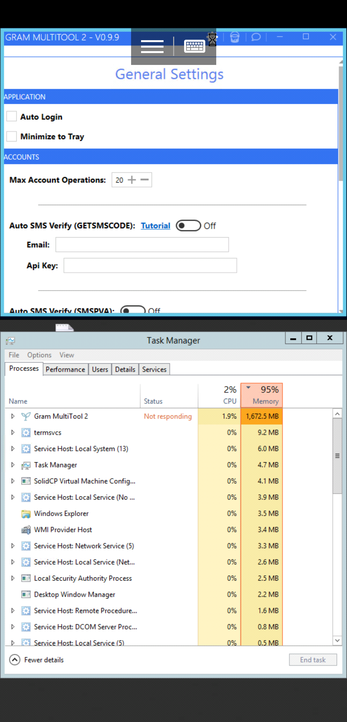Sort processes by Name column header
The width and height of the screenshot is (347, 722).
[x=73, y=395]
